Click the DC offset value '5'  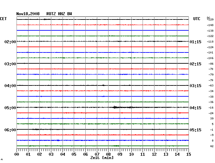click(x=213, y=124)
